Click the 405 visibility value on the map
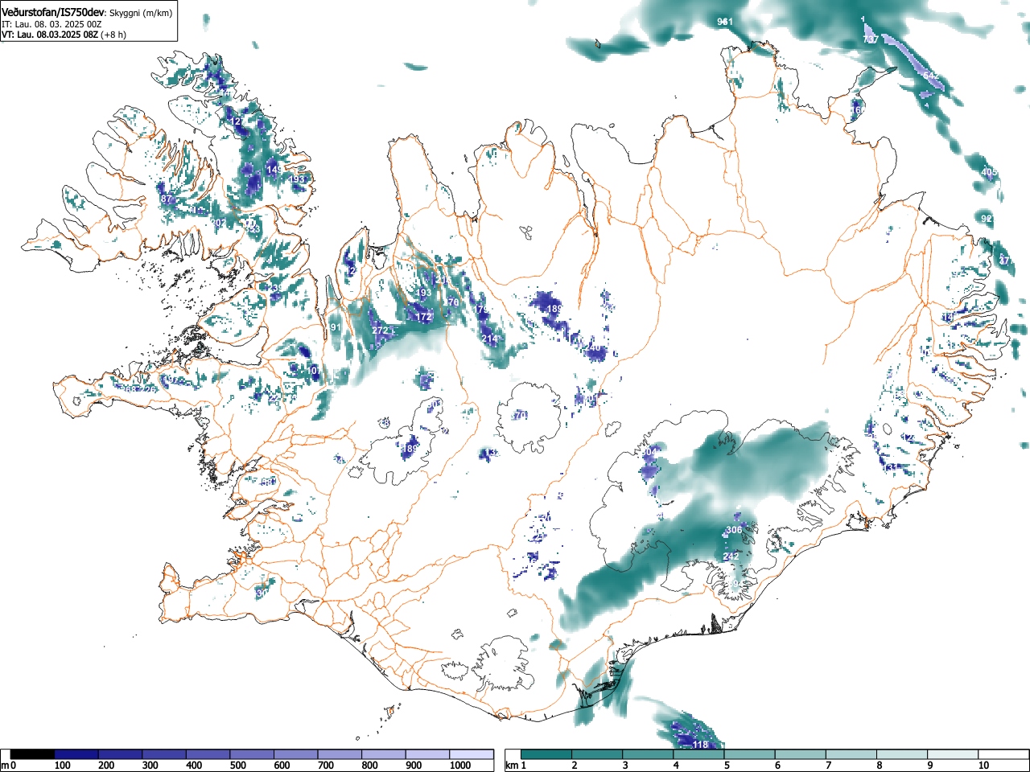Image resolution: width=1030 pixels, height=772 pixels. pyautogui.click(x=990, y=173)
